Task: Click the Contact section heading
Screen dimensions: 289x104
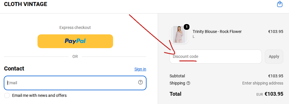Action: [14, 68]
